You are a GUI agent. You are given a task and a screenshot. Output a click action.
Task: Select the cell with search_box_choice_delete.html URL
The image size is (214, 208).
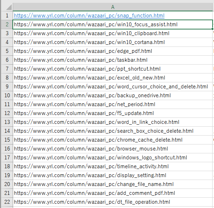tap(113, 131)
